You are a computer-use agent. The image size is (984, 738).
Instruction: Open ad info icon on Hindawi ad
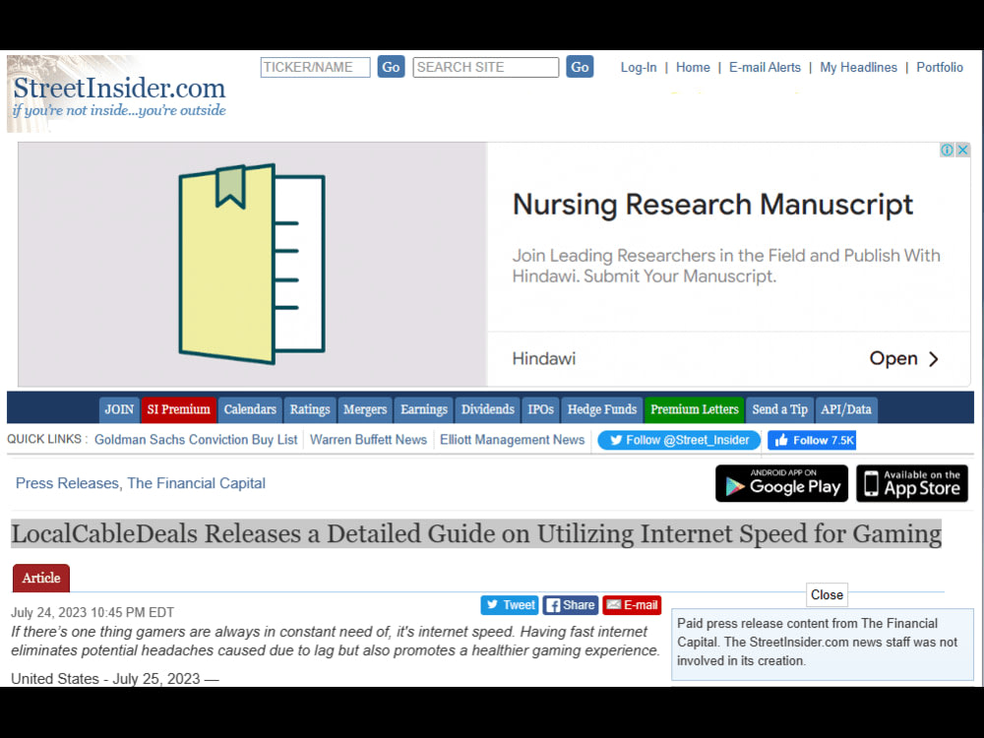pyautogui.click(x=947, y=150)
